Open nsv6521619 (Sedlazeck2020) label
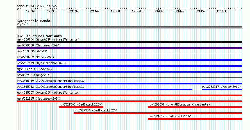This screenshot has height=130, width=250. tap(169, 116)
